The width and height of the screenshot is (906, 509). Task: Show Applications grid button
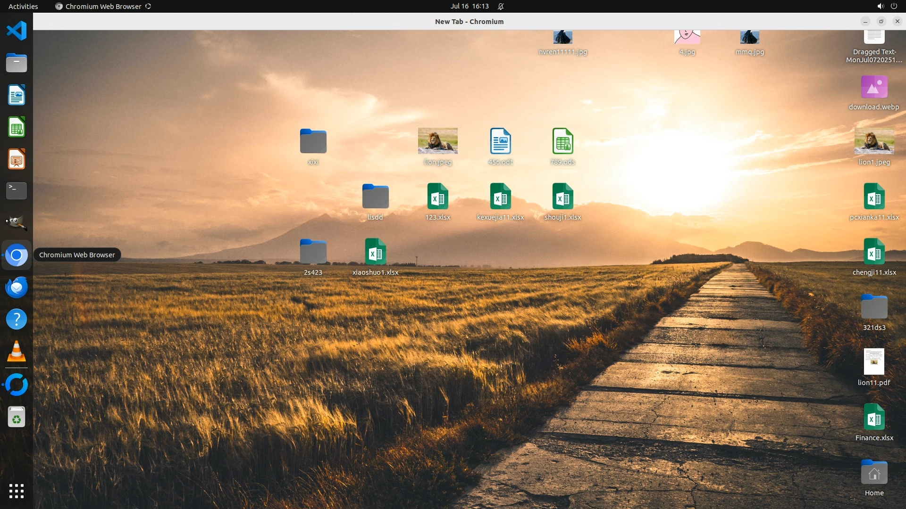pos(17,491)
